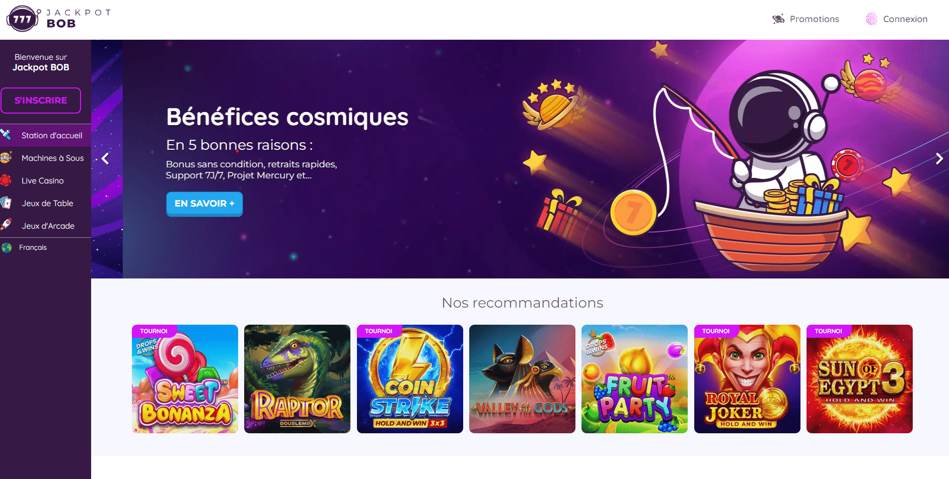Open the Français language selector
The image size is (949, 479).
coord(33,247)
